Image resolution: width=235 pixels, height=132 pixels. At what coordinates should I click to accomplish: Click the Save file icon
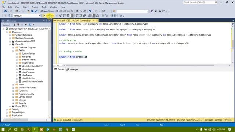click(x=32, y=11)
